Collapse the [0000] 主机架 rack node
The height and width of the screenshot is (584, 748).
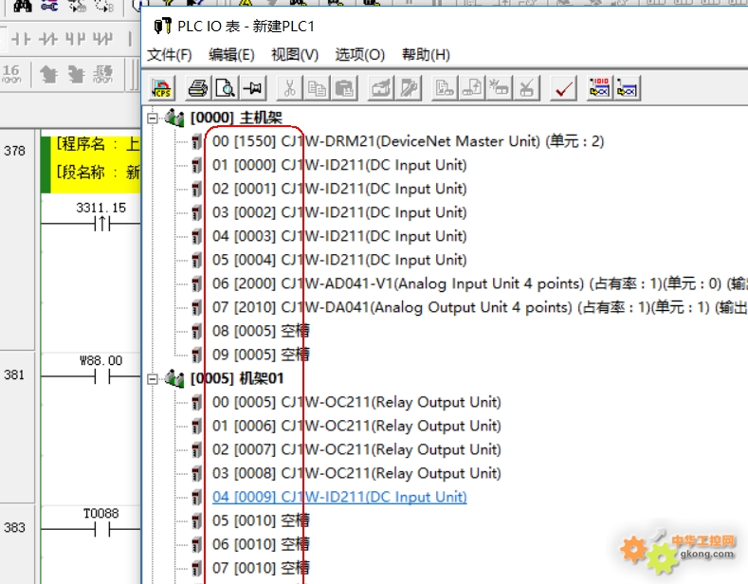pyautogui.click(x=153, y=118)
